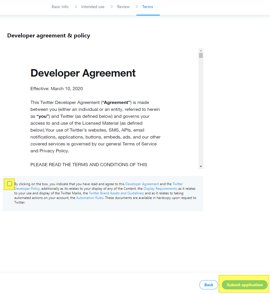
Task: Click the 'Developer agreement & policy' title
Action: pos(49,36)
